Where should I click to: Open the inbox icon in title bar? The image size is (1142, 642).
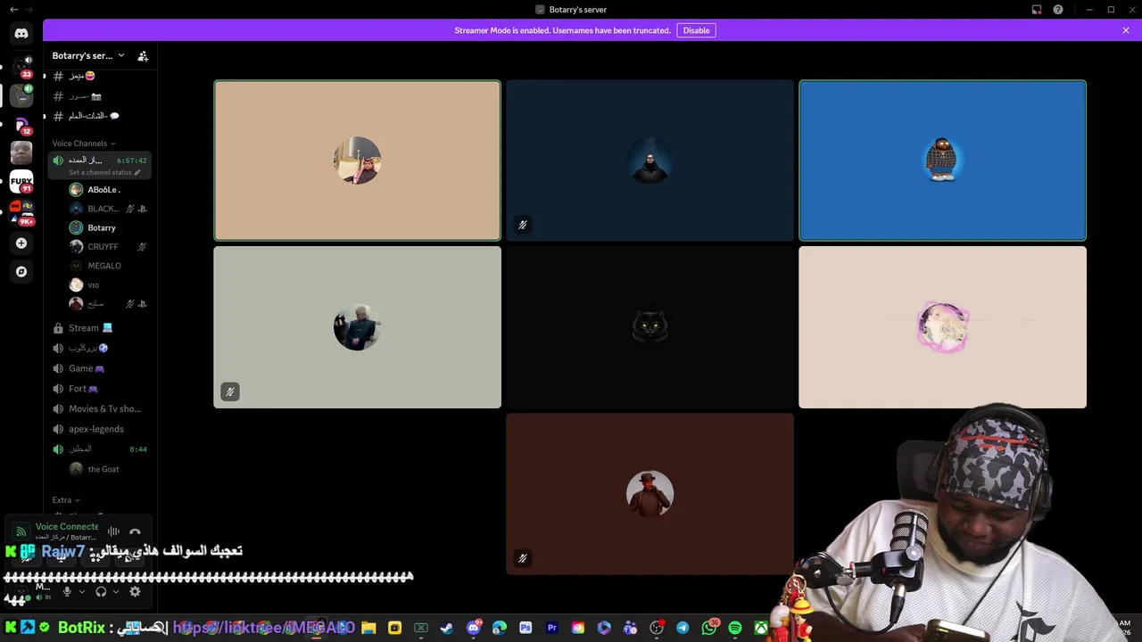point(1037,9)
